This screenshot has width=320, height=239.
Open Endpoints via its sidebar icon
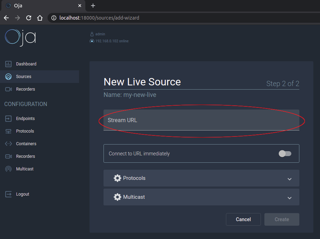pos(8,119)
